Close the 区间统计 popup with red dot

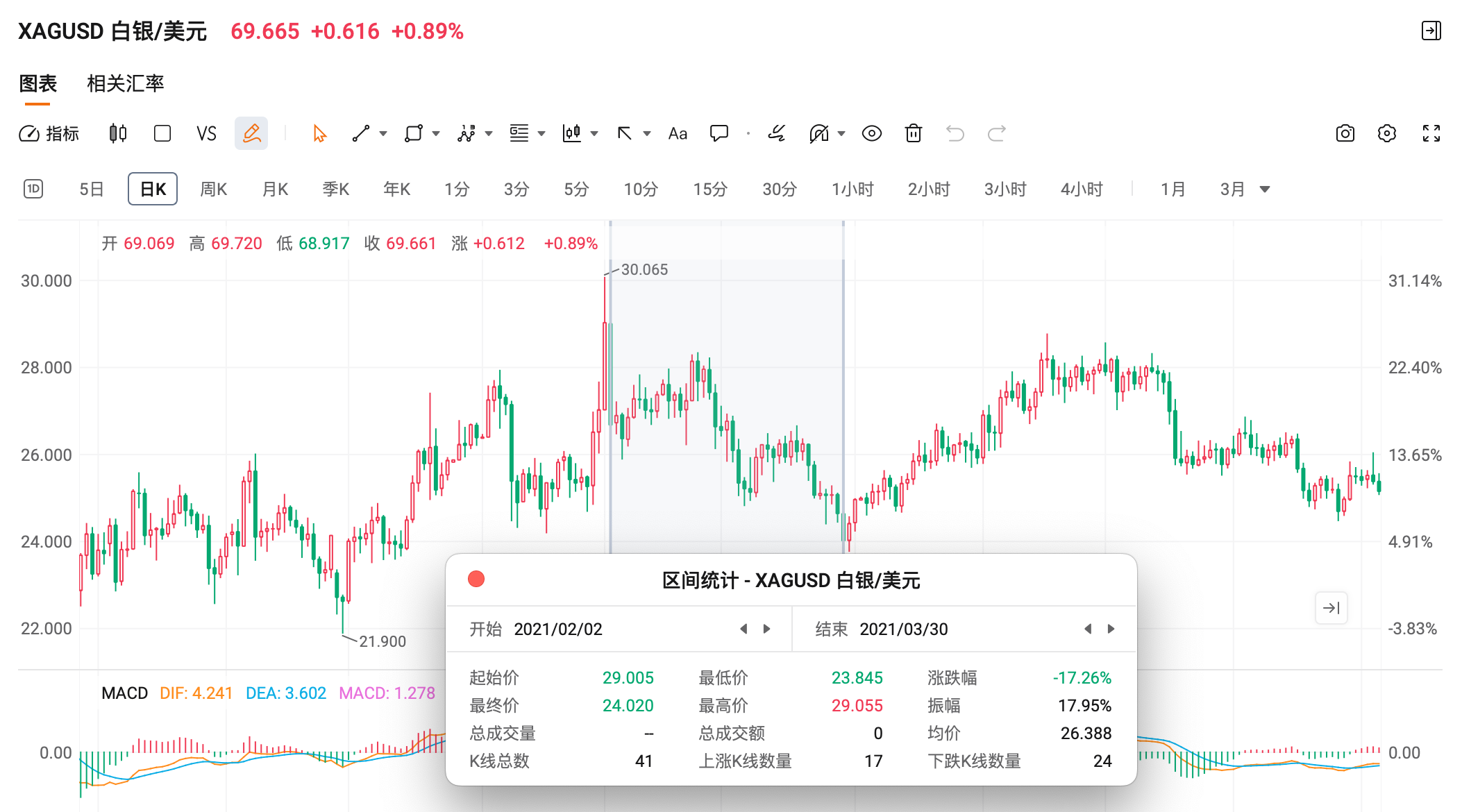tap(476, 579)
